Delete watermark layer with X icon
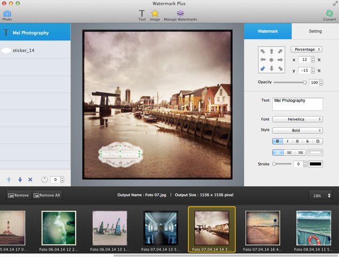339x257 pixels. (30, 179)
